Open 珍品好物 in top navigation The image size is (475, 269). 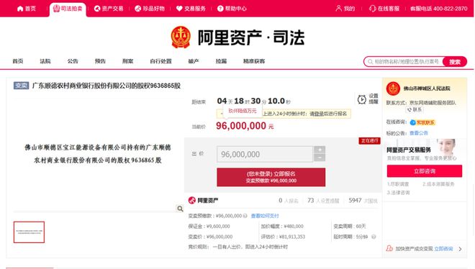[x=150, y=9]
